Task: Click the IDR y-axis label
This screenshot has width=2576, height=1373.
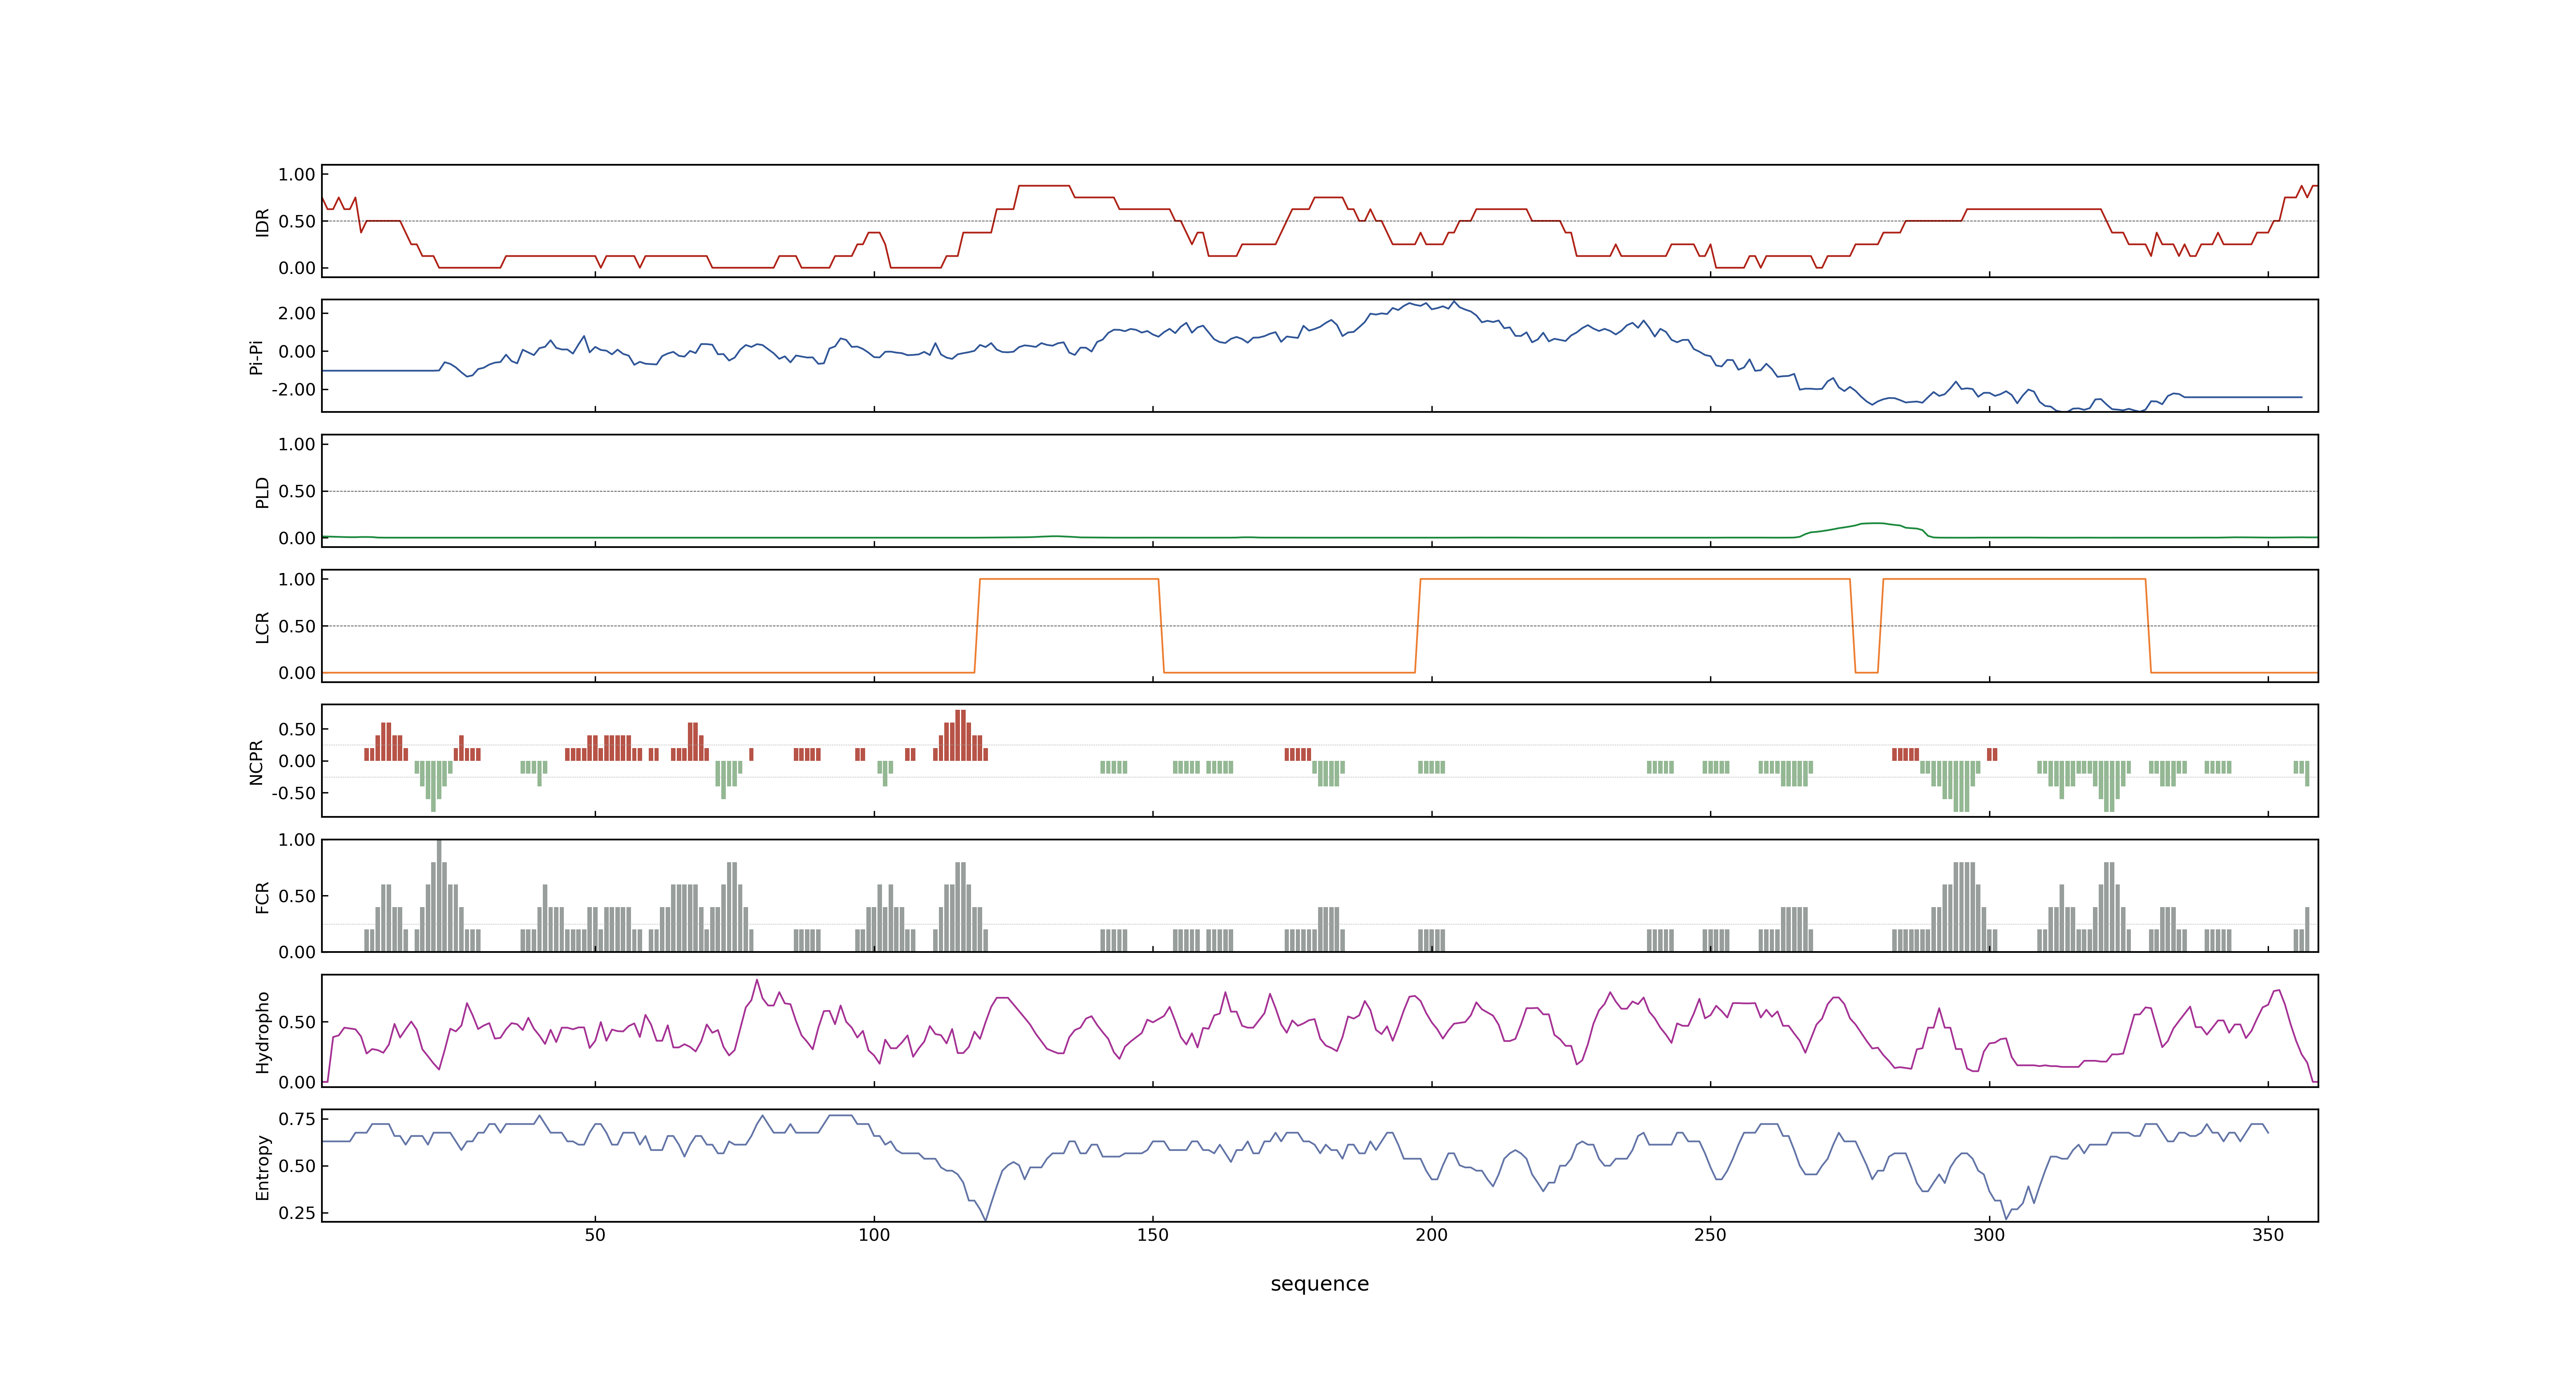Action: point(262,222)
